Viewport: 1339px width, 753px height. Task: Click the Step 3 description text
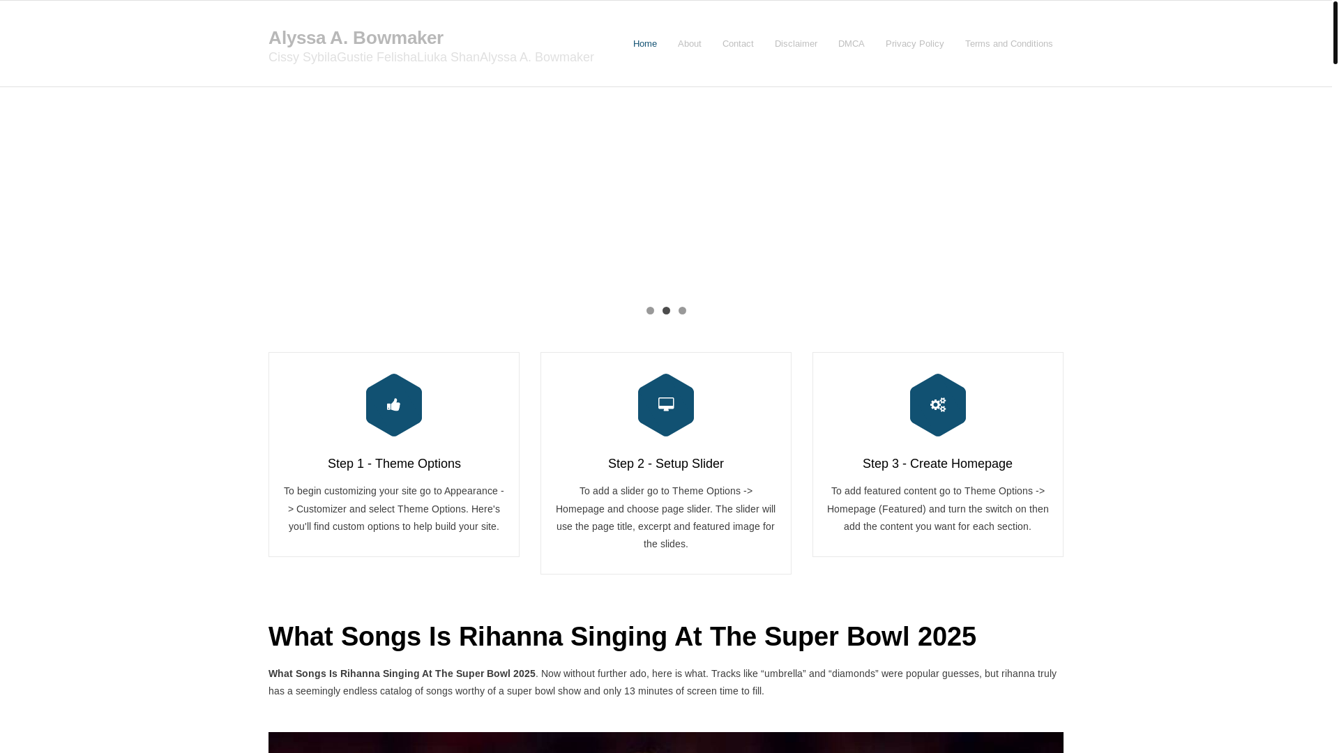click(x=938, y=509)
